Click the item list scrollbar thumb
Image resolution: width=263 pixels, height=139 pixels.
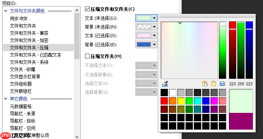pyautogui.click(x=77, y=36)
